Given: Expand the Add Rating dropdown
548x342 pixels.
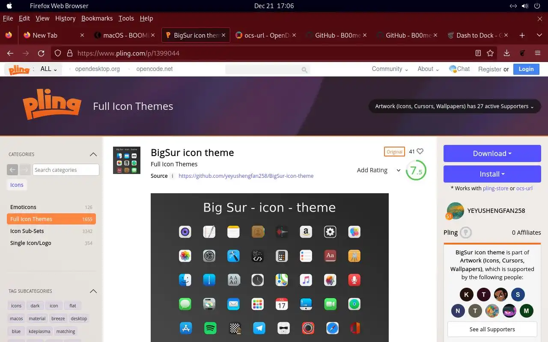Looking at the screenshot, I should (x=378, y=170).
